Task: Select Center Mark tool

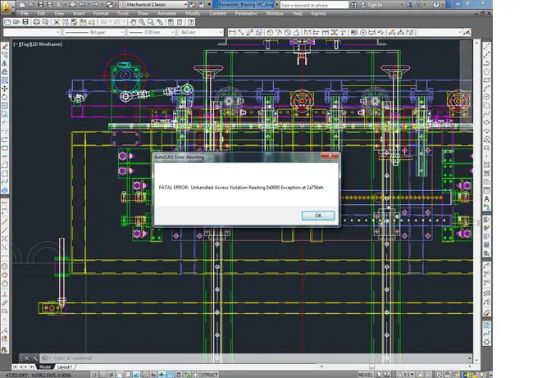Action: [x=363, y=32]
